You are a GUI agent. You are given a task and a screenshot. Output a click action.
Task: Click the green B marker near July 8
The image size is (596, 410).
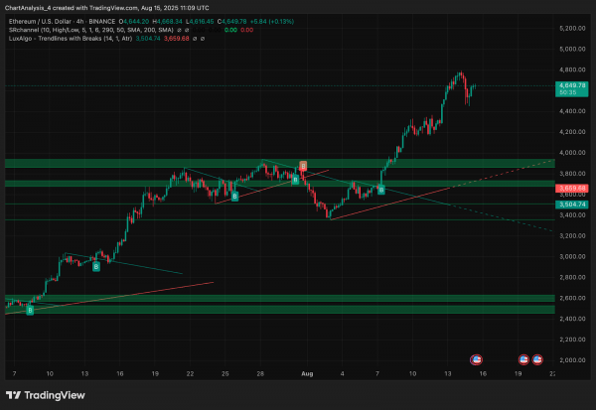click(30, 311)
